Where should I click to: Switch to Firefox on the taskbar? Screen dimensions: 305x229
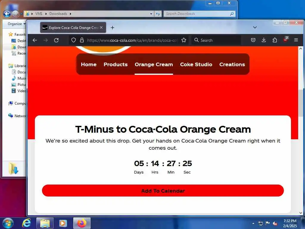click(x=82, y=223)
